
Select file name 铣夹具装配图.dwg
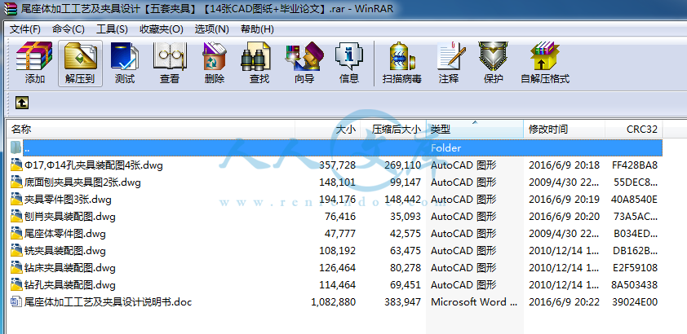[64, 251]
